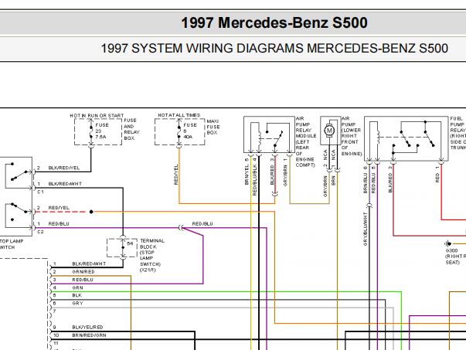
Task: Click the vertical 'RED' label at relay pin 1
Action: coord(437,178)
